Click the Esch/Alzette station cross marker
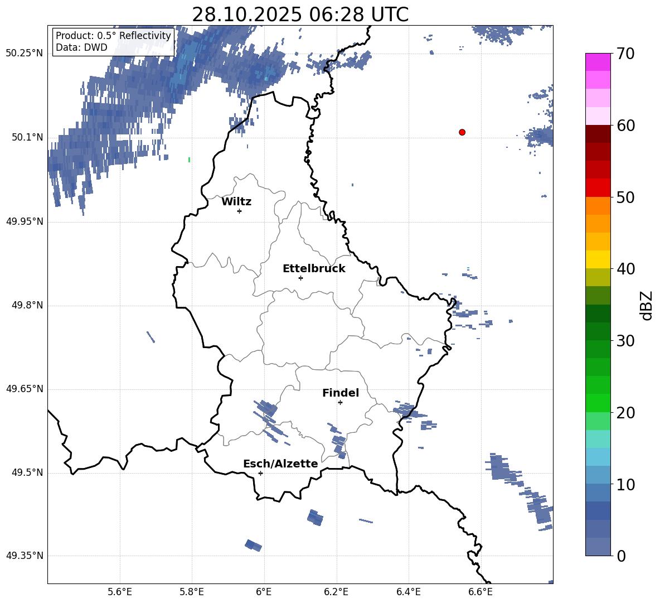660x603 pixels. click(x=260, y=473)
